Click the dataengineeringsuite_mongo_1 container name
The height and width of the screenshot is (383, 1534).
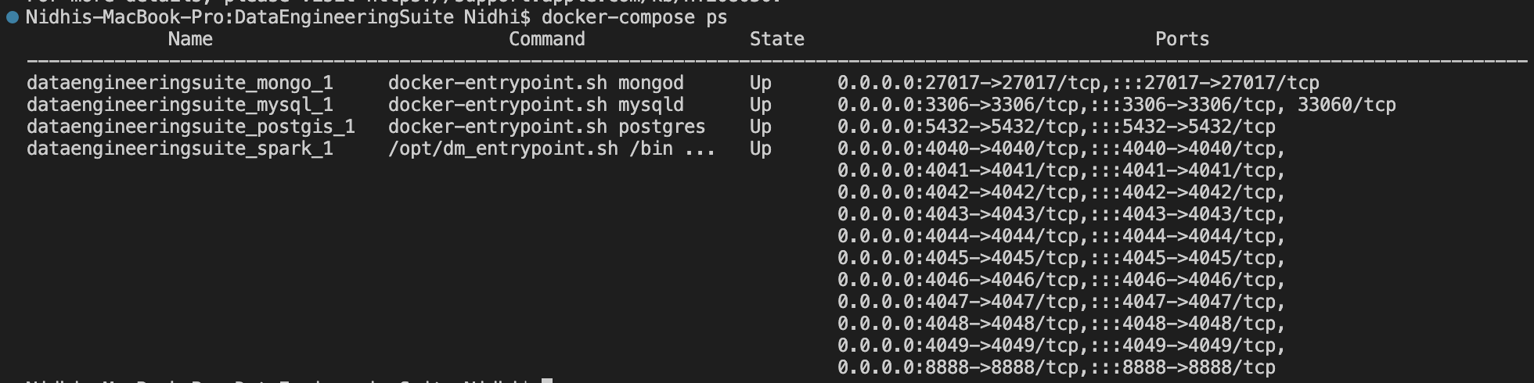point(180,83)
